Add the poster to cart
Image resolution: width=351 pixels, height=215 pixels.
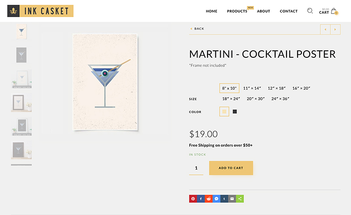click(x=231, y=168)
